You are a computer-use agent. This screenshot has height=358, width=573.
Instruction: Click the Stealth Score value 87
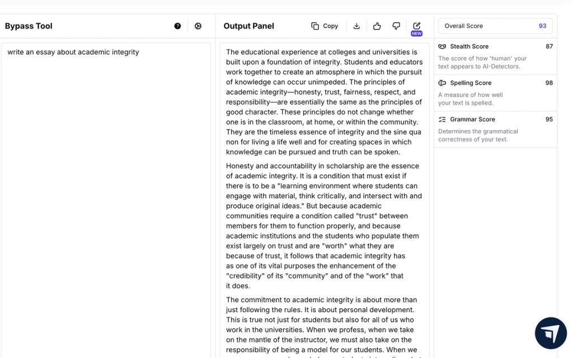549,46
